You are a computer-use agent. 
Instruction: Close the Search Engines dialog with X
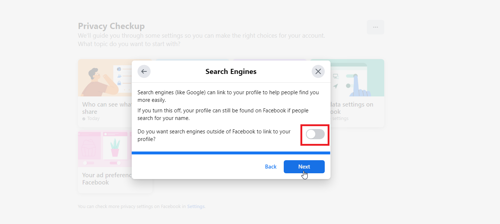click(x=318, y=71)
